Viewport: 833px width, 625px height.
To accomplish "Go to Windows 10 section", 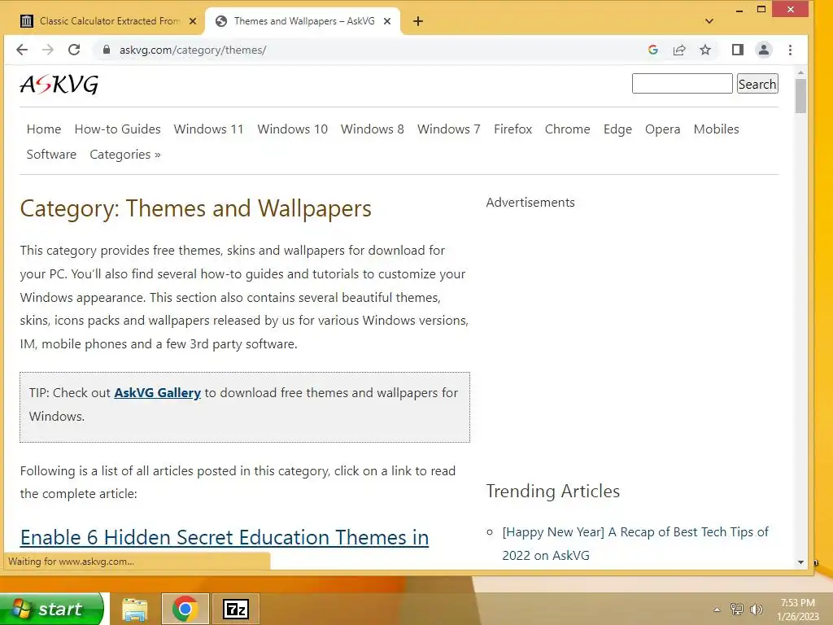I will tap(293, 129).
